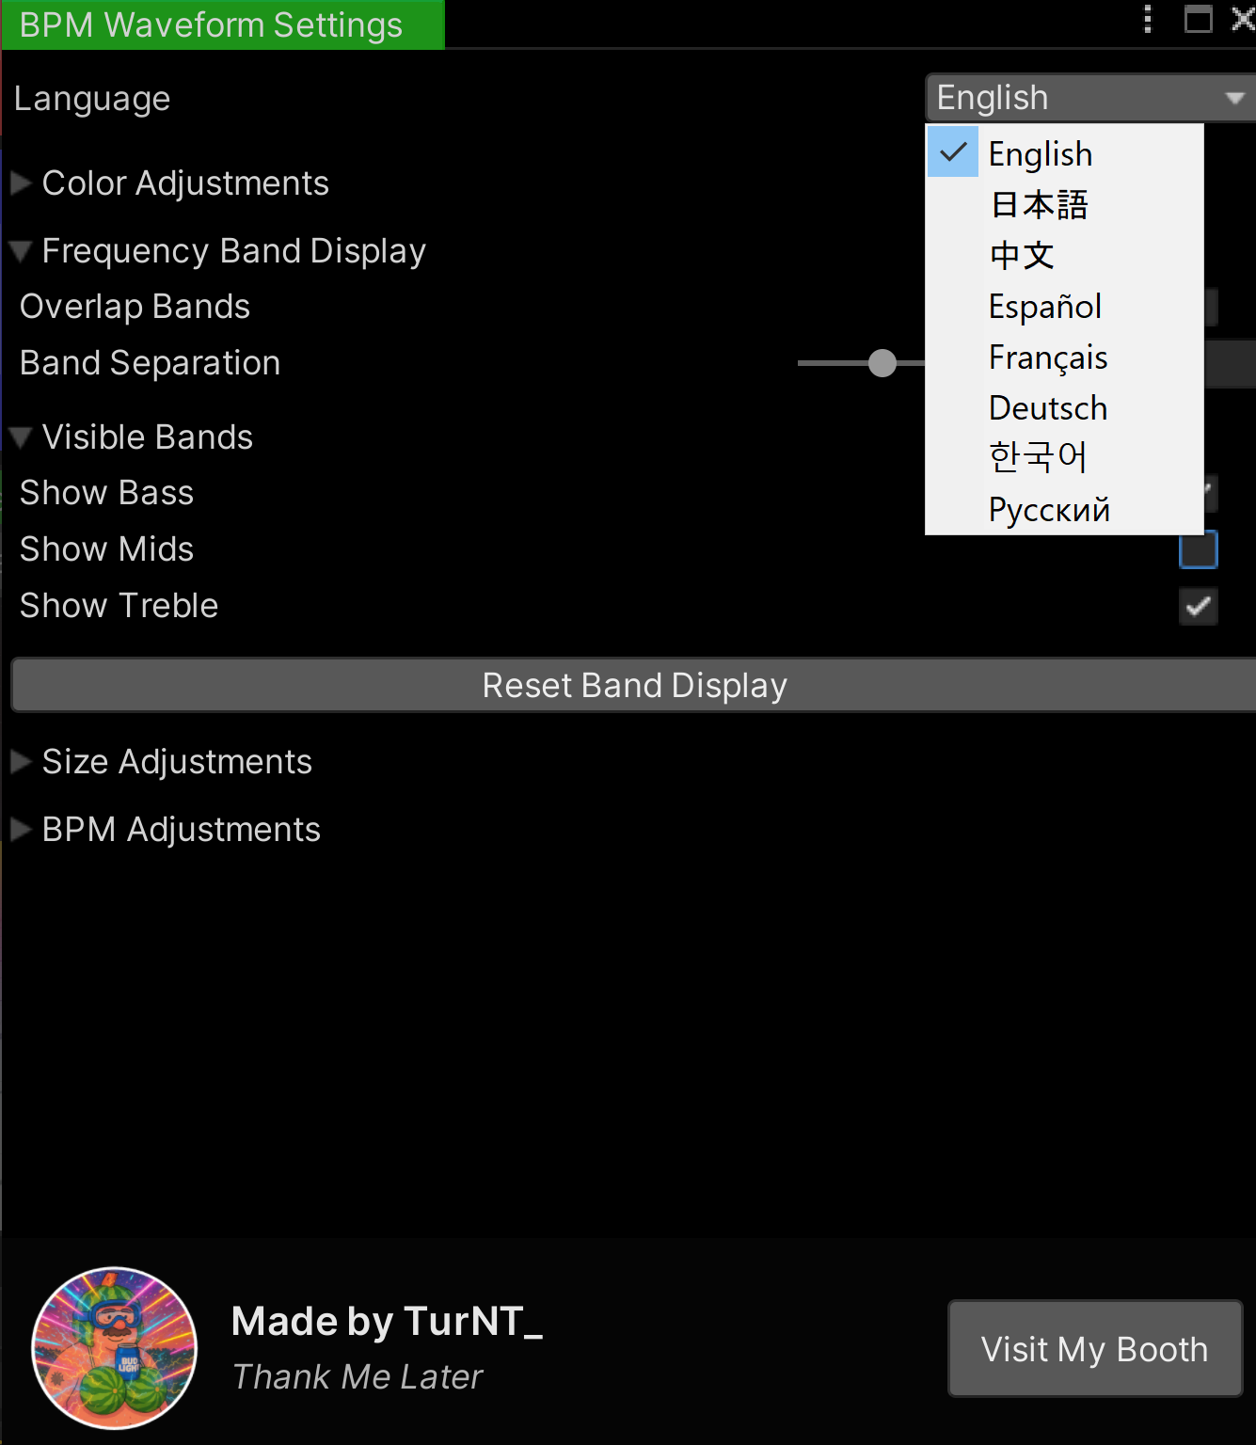This screenshot has width=1256, height=1445.
Task: Click the Reset Band Display button
Action: point(633,685)
